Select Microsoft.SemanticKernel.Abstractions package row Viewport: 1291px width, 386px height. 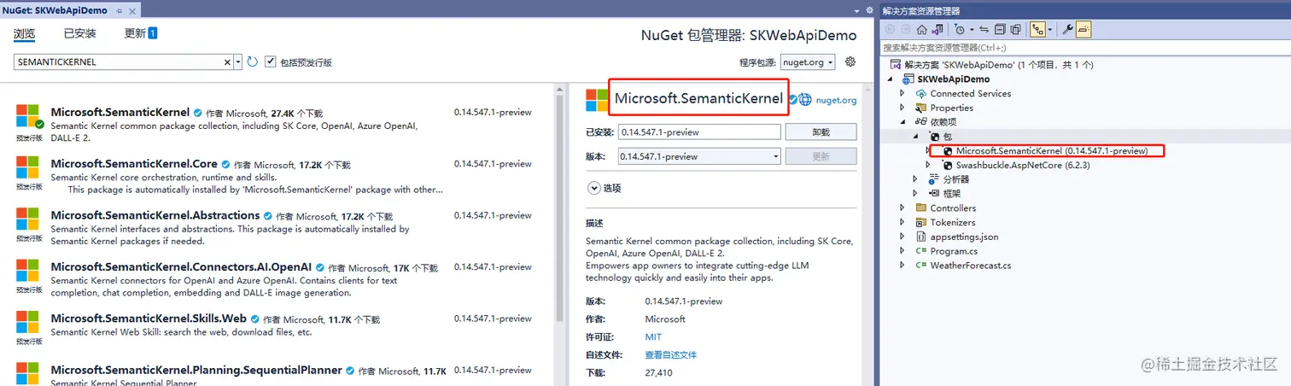click(x=279, y=227)
